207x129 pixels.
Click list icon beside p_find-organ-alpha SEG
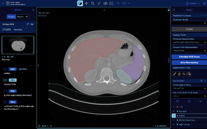5,91
